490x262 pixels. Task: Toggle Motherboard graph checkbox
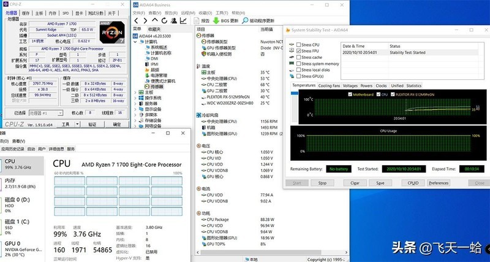pyautogui.click(x=350, y=94)
